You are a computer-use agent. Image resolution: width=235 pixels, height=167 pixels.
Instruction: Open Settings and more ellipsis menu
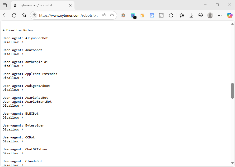click(x=220, y=15)
